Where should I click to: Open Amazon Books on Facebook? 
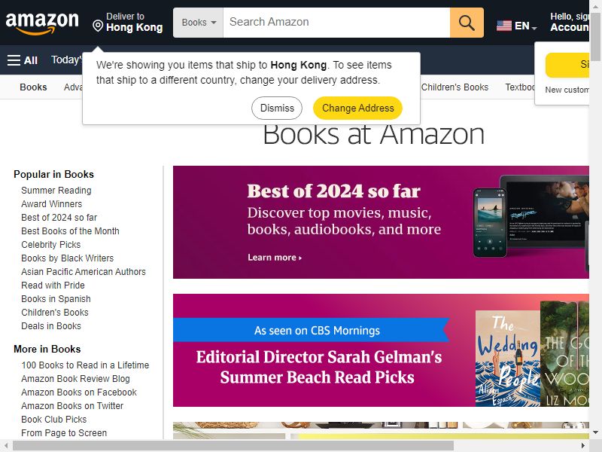tap(79, 392)
